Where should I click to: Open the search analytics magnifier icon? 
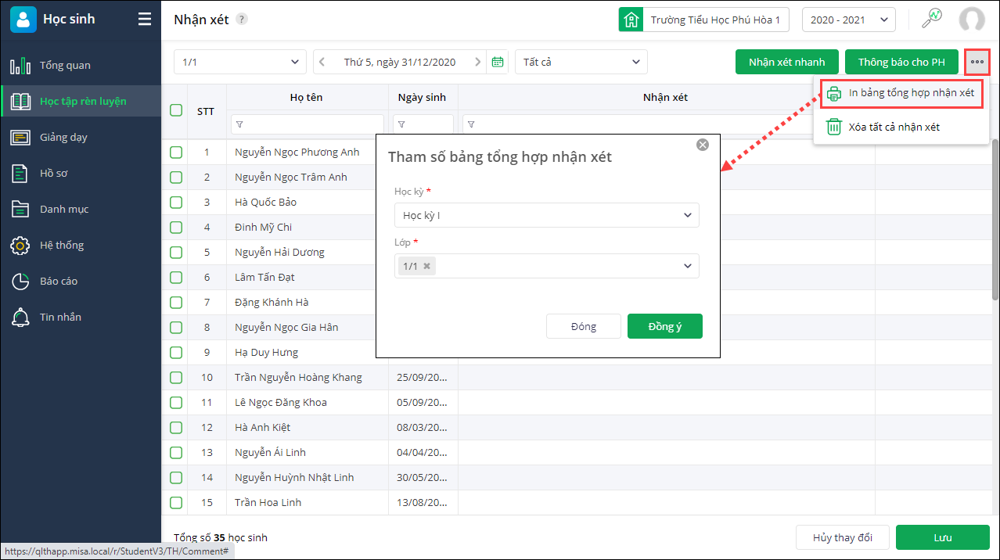931,19
